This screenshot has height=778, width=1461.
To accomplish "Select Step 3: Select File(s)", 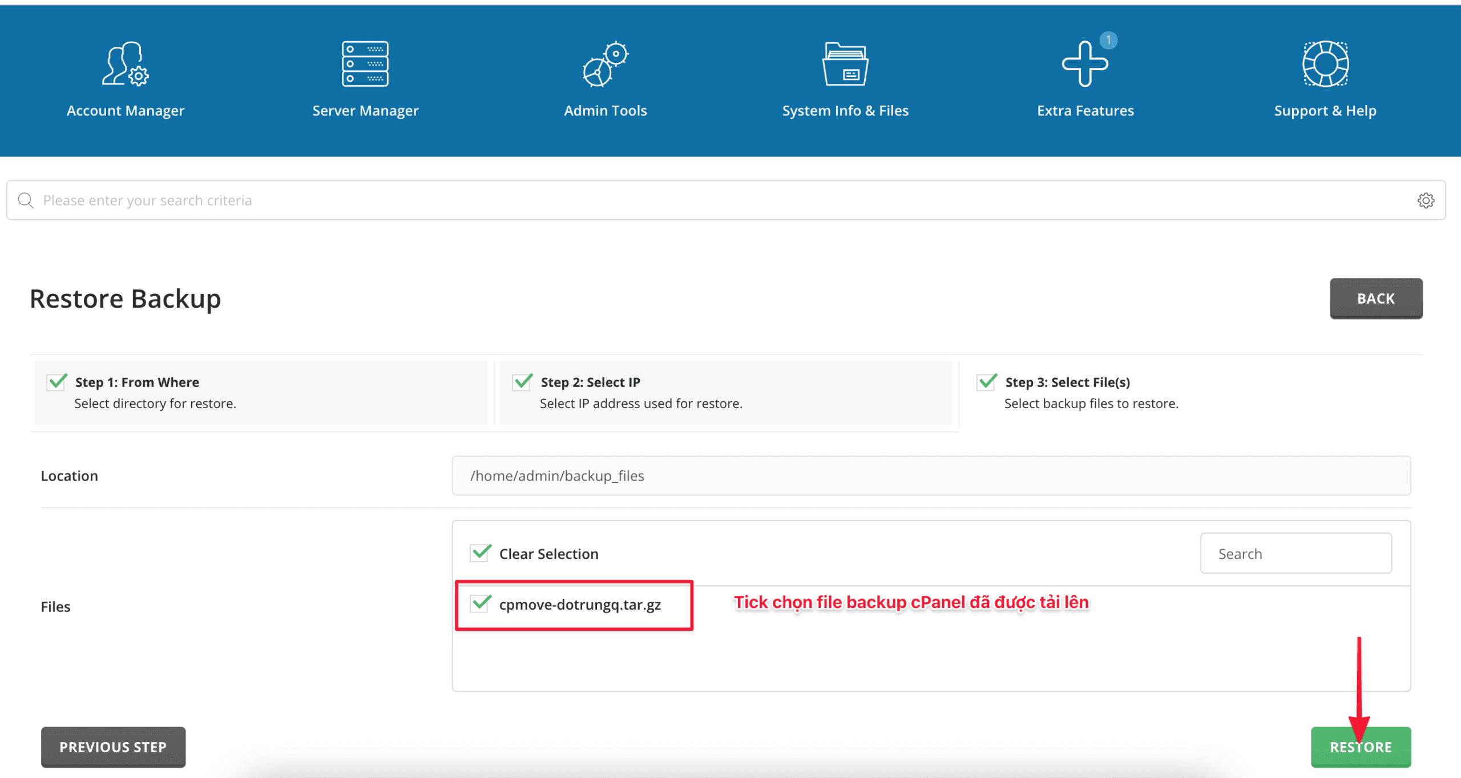I will pos(1067,382).
